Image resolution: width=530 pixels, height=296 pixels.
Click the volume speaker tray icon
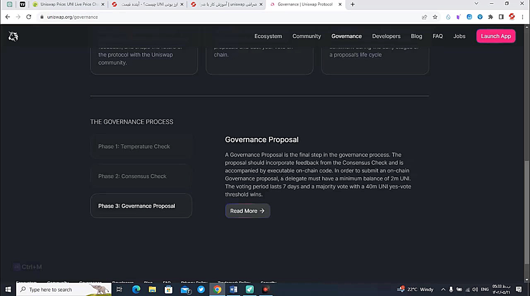point(475,289)
